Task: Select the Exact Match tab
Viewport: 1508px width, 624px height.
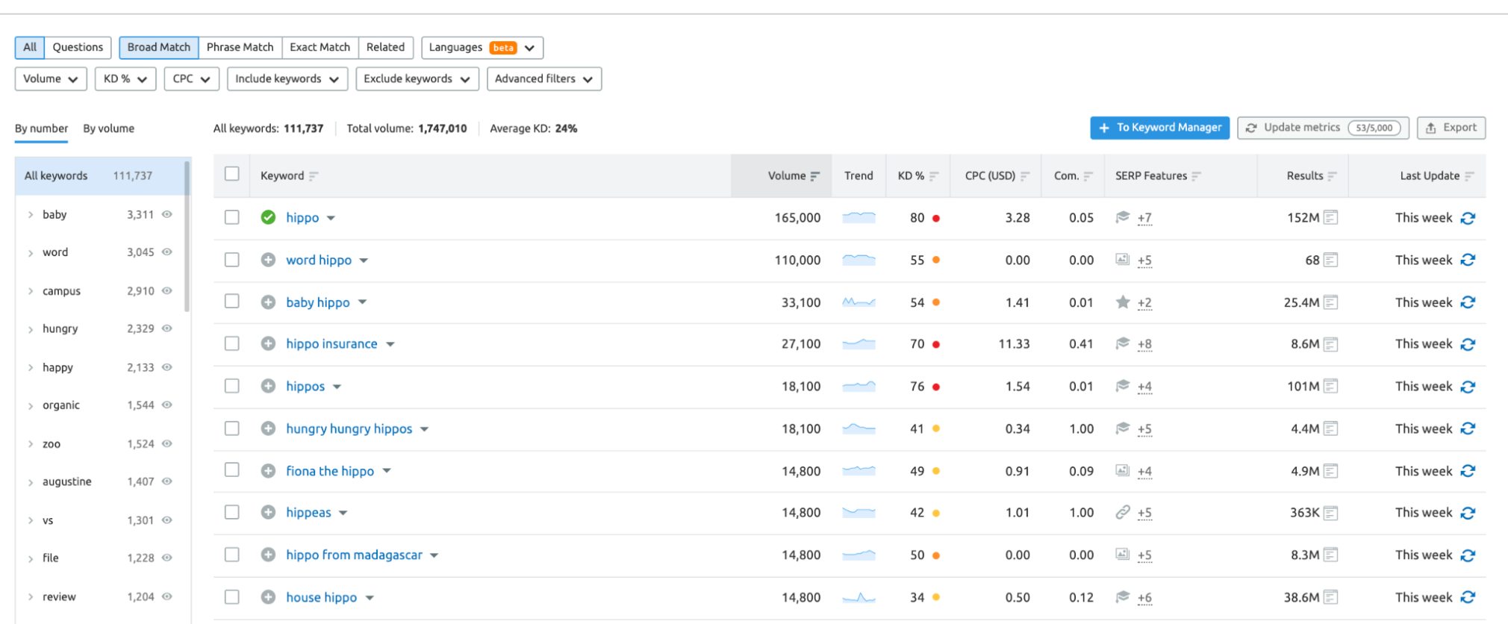Action: (320, 47)
